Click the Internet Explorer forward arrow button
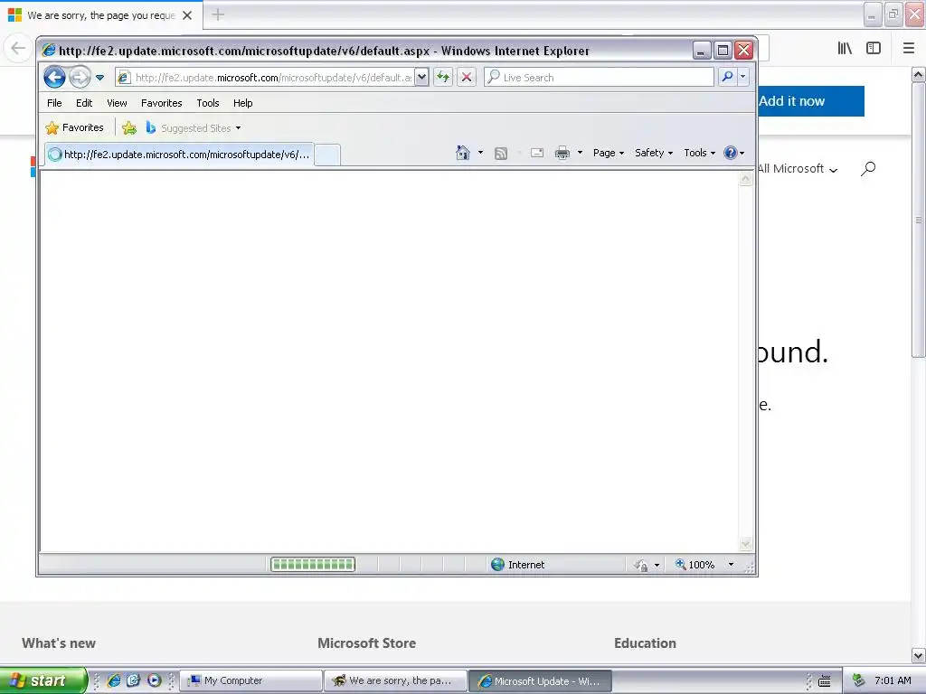The width and height of the screenshot is (926, 694). point(80,78)
